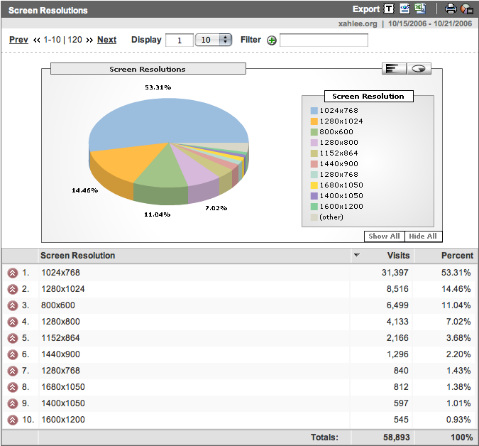This screenshot has width=479, height=446.
Task: Click the printer icon
Action: click(x=451, y=9)
